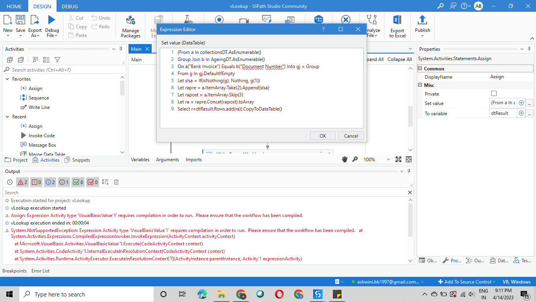This screenshot has height=302, width=536.
Task: Click the Export to Excel icon
Action: tap(397, 20)
